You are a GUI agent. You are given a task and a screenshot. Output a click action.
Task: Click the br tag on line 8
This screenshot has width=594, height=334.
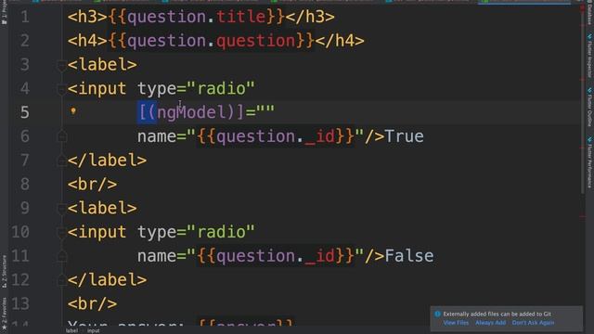pyautogui.click(x=93, y=185)
